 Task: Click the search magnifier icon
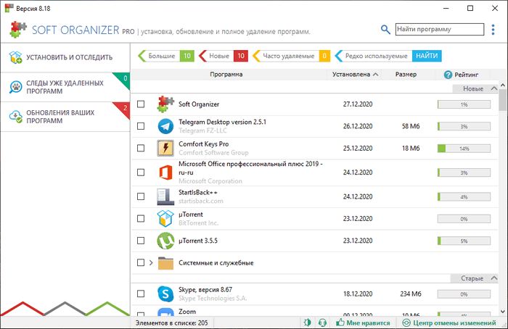[385, 30]
